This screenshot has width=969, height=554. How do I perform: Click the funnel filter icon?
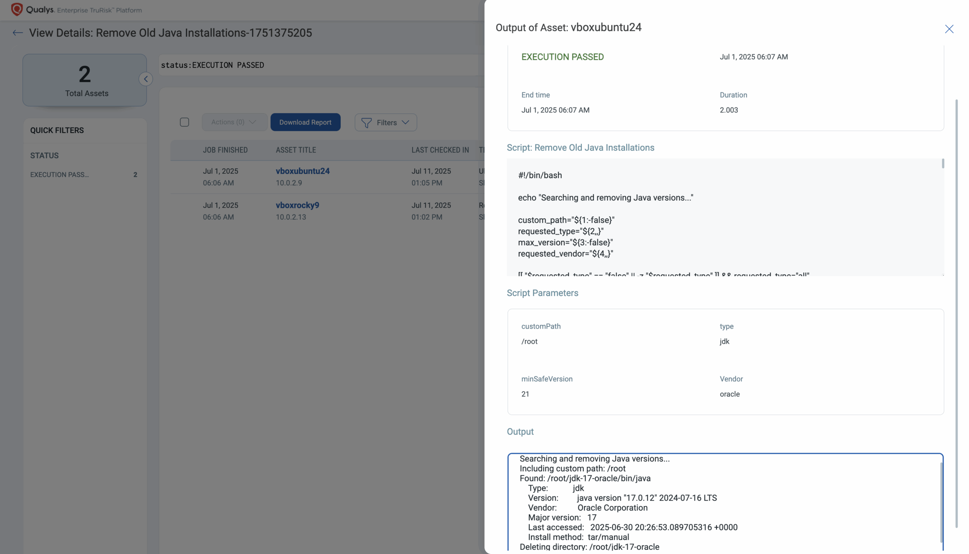pos(366,123)
